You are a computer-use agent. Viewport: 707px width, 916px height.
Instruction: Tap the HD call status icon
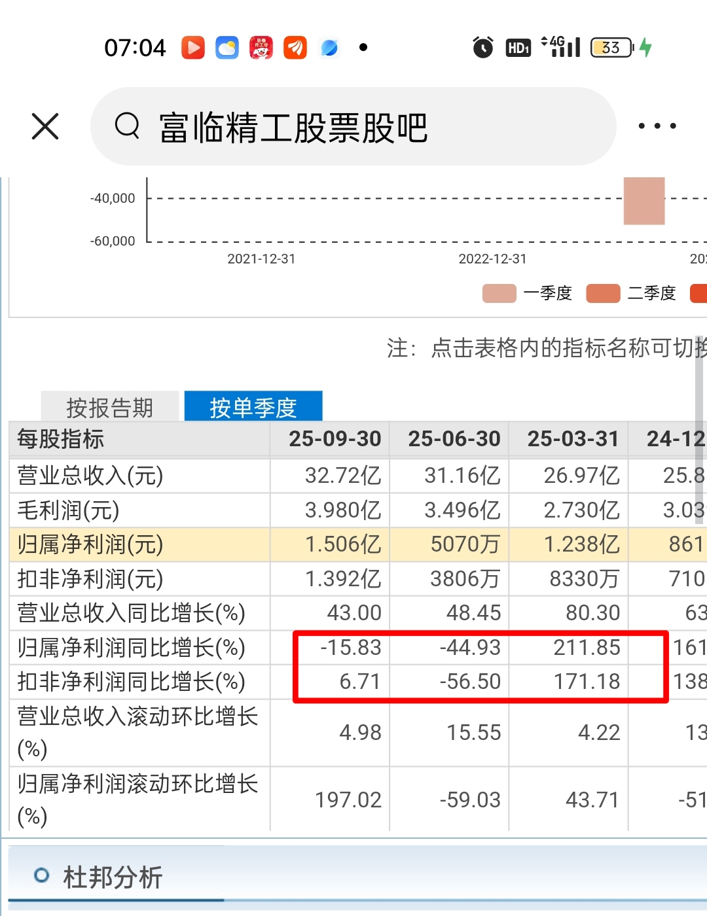pyautogui.click(x=518, y=48)
